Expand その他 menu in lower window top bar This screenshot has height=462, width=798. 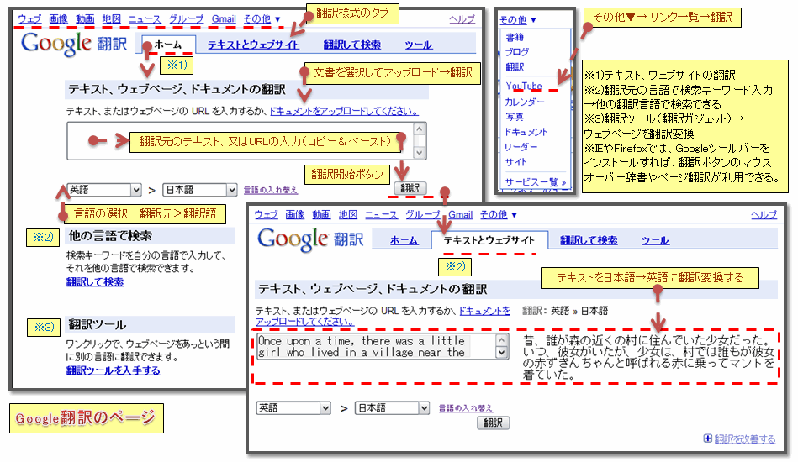tap(499, 214)
